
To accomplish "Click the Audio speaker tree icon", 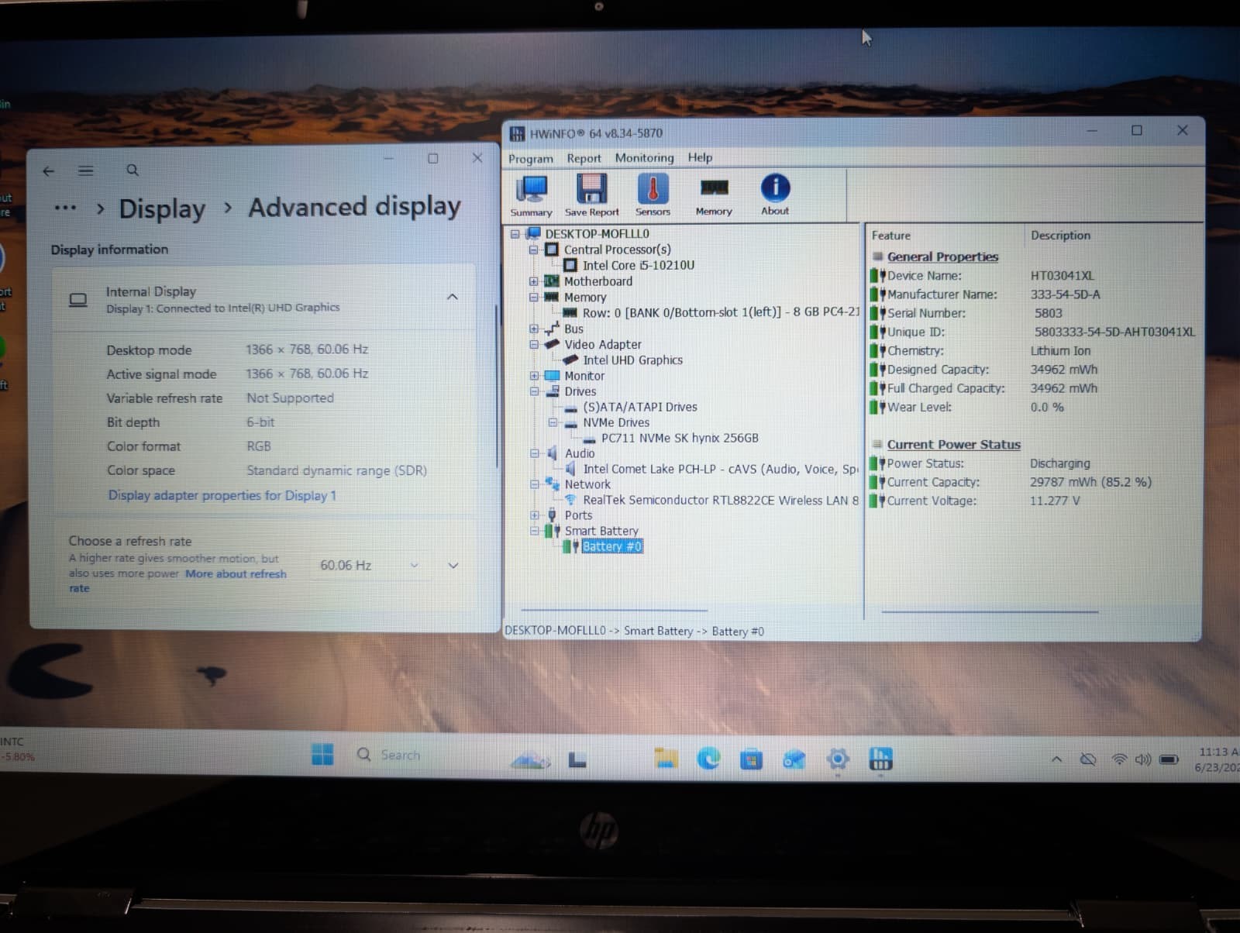I will click(552, 453).
